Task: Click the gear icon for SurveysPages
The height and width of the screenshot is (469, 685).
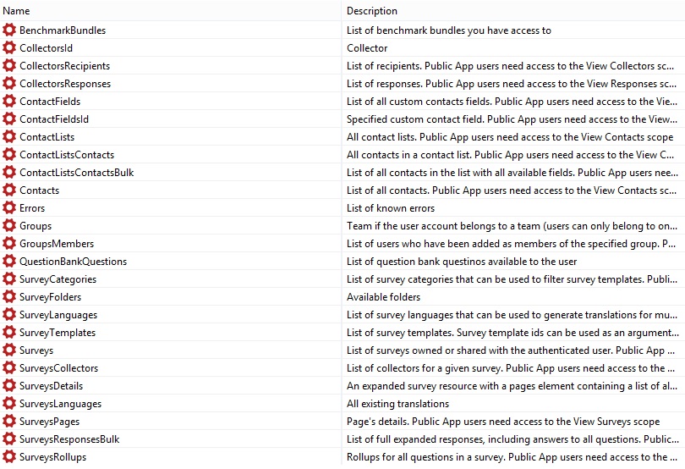Action: [9, 422]
